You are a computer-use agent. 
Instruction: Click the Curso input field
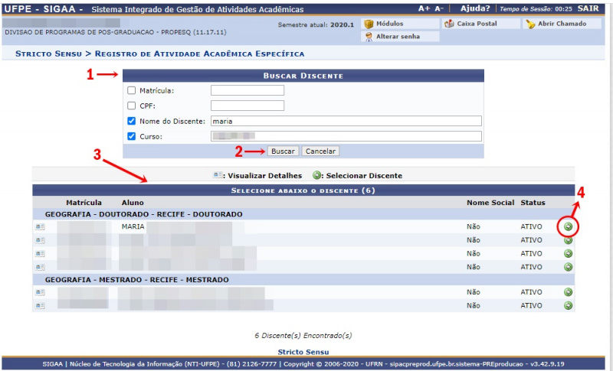pyautogui.click(x=346, y=136)
